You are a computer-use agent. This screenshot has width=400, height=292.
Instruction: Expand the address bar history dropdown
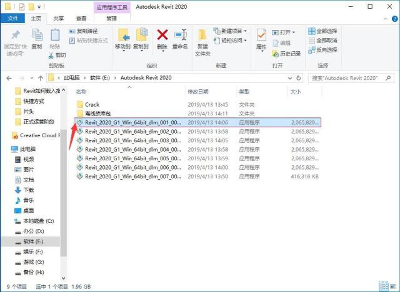tap(290, 78)
